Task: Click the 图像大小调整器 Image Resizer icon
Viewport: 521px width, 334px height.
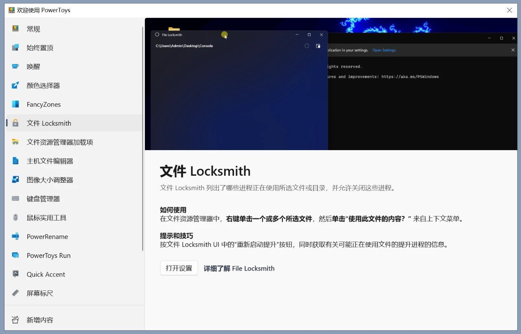Action: (15, 179)
